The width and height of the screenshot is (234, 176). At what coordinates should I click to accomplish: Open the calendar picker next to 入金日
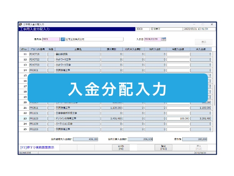(164, 39)
